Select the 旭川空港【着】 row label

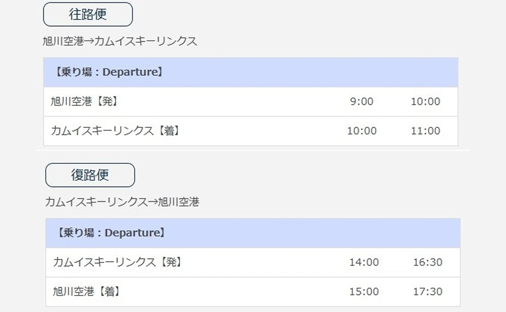click(86, 292)
